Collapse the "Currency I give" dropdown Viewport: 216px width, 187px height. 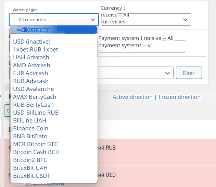54,20
